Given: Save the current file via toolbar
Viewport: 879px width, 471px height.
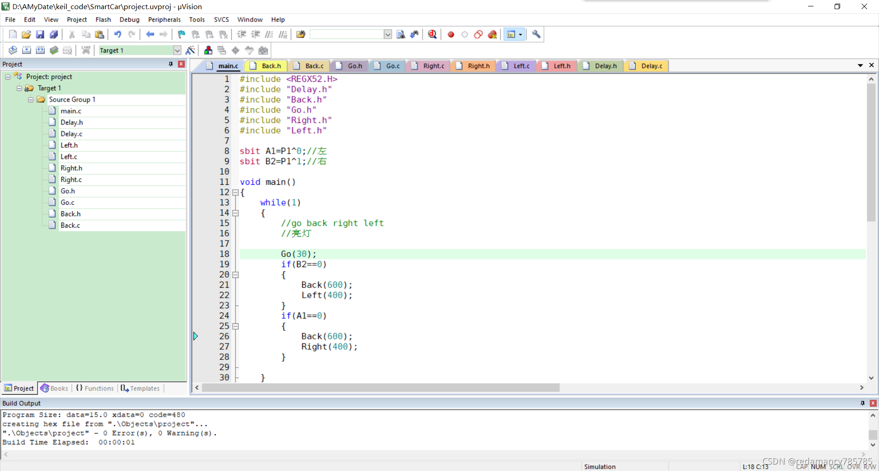Looking at the screenshot, I should [40, 34].
